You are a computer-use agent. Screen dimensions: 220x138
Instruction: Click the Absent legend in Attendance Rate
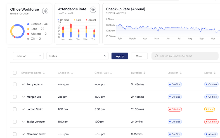coord(91,20)
